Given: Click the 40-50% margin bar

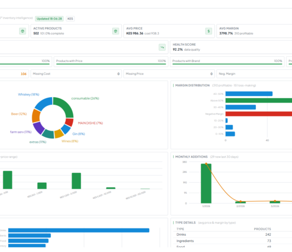Looking at the screenshot, I should click(x=249, y=94).
